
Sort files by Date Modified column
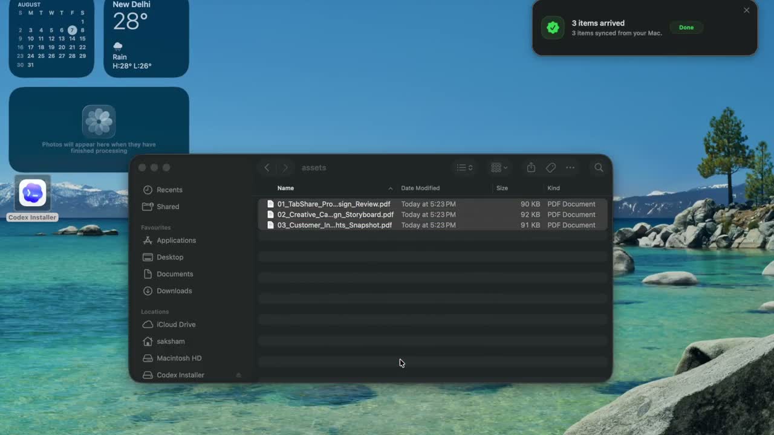pyautogui.click(x=420, y=188)
